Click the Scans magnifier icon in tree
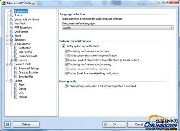 pyautogui.click(x=11, y=36)
